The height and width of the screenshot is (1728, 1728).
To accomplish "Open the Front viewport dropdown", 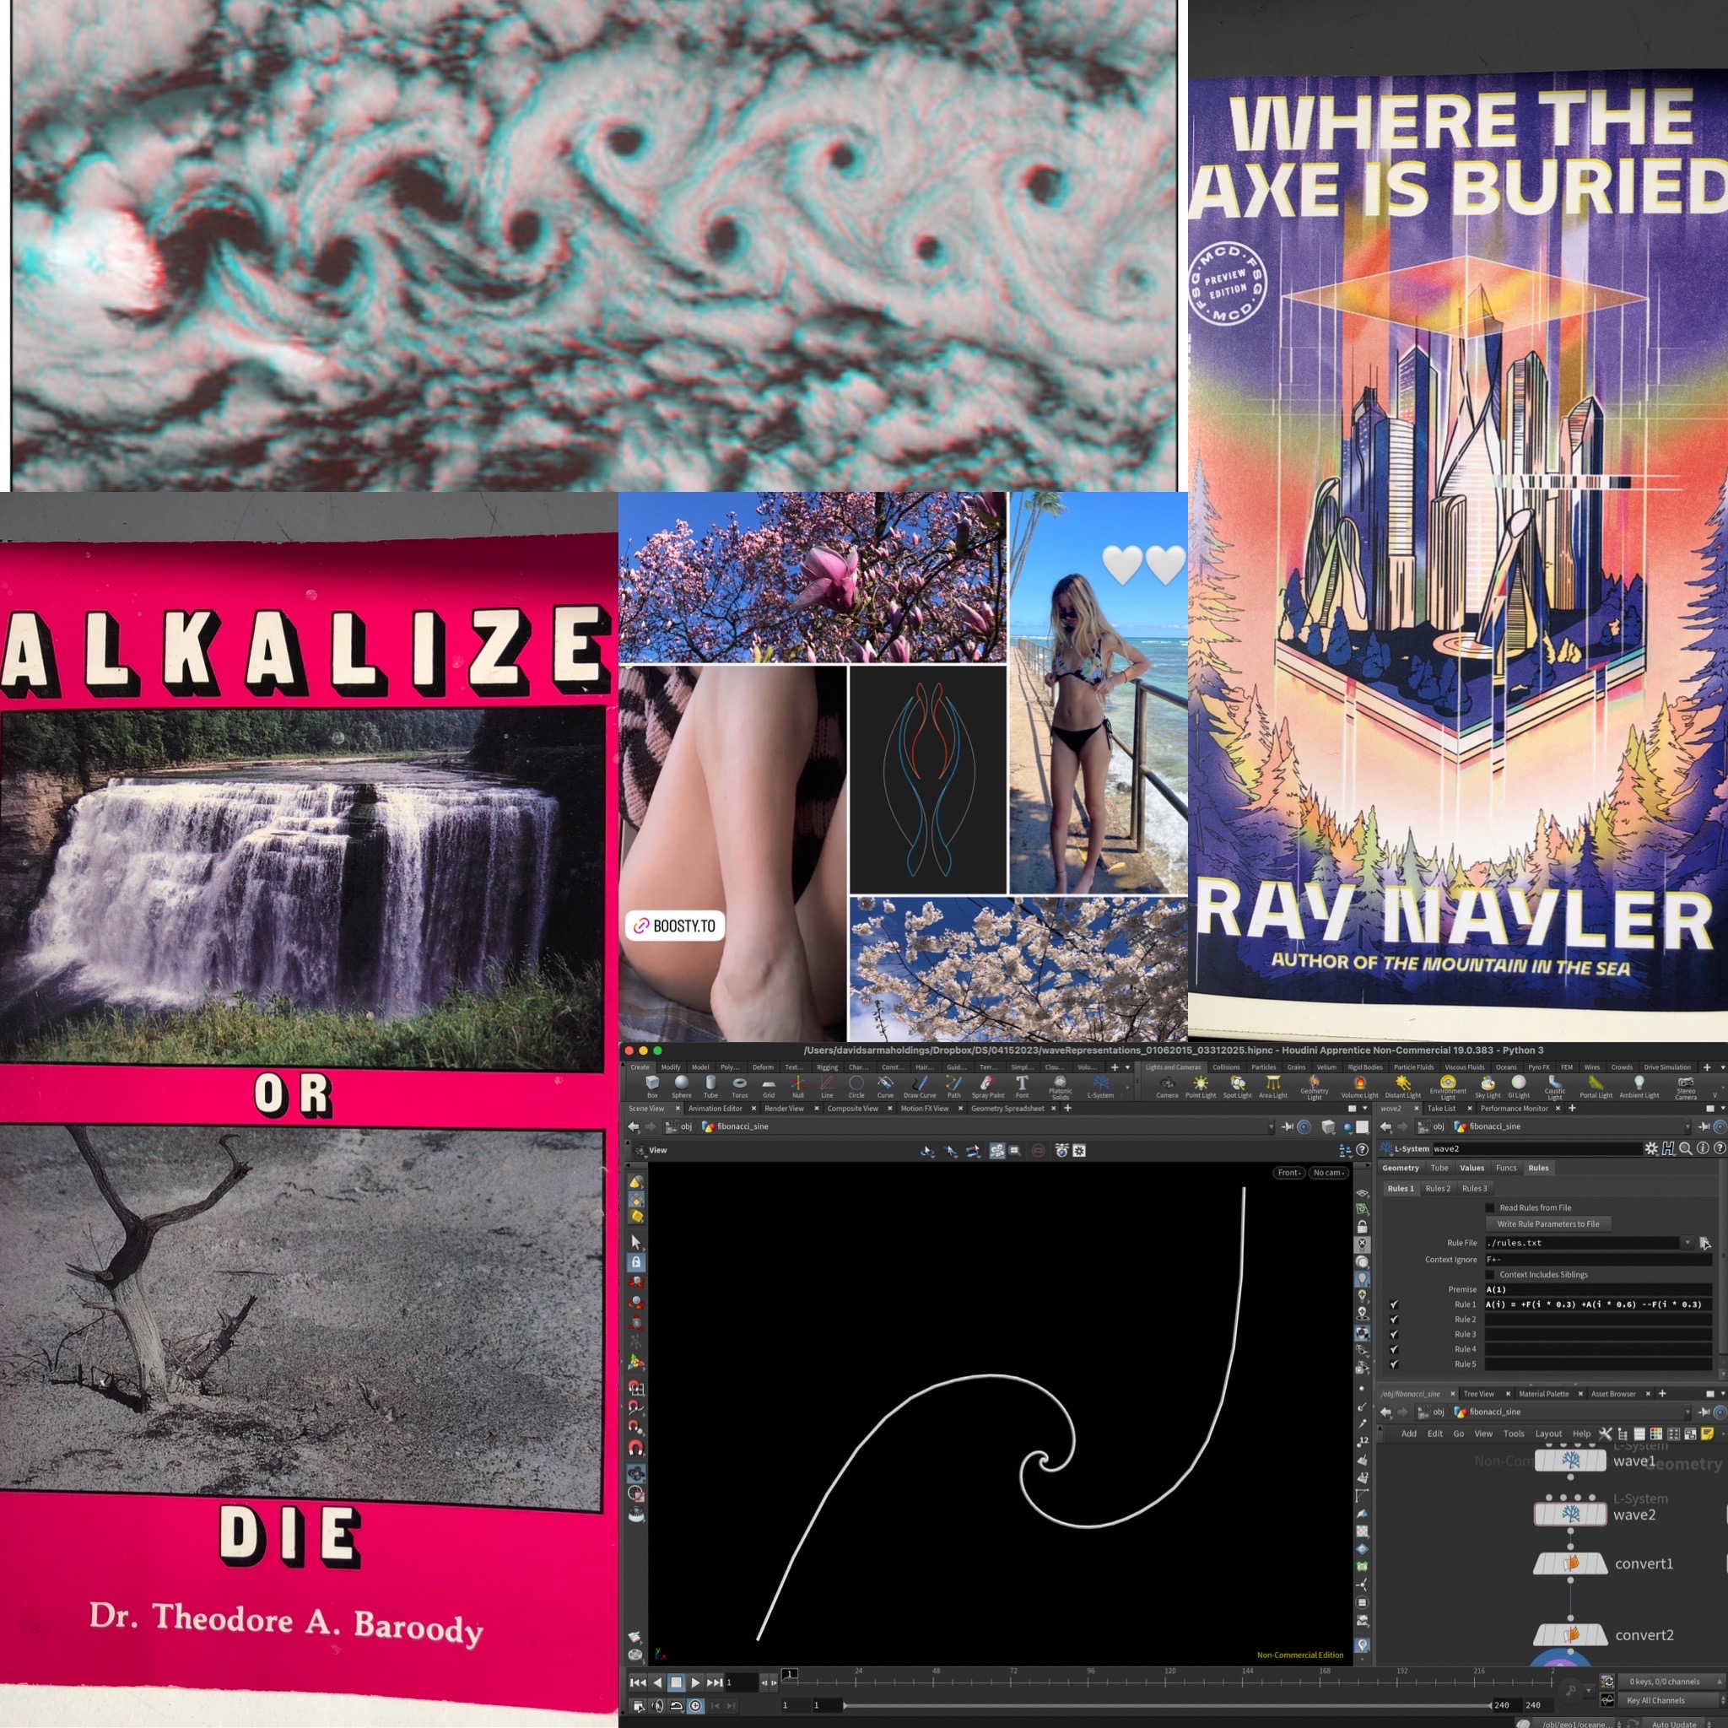I will coord(1289,1173).
